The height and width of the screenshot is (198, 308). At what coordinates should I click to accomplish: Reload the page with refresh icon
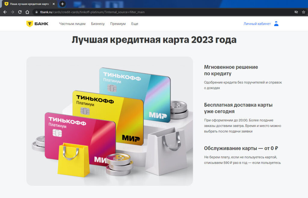[20, 12]
